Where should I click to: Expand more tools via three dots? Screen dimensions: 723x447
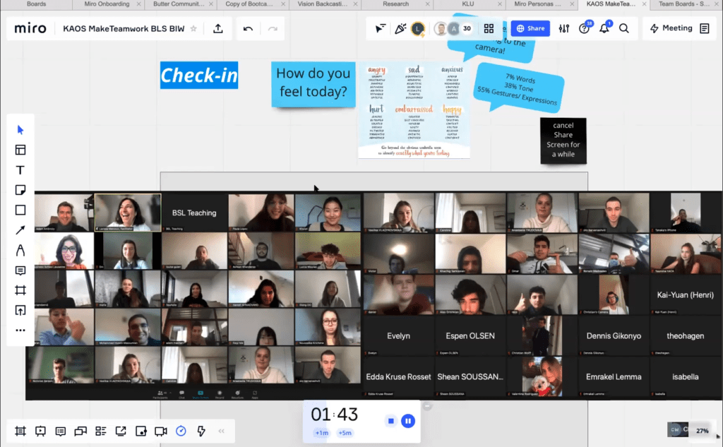coord(20,330)
